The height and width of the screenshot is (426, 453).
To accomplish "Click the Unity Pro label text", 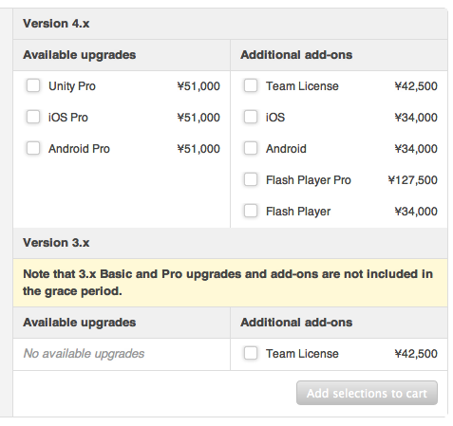I will click(x=72, y=86).
